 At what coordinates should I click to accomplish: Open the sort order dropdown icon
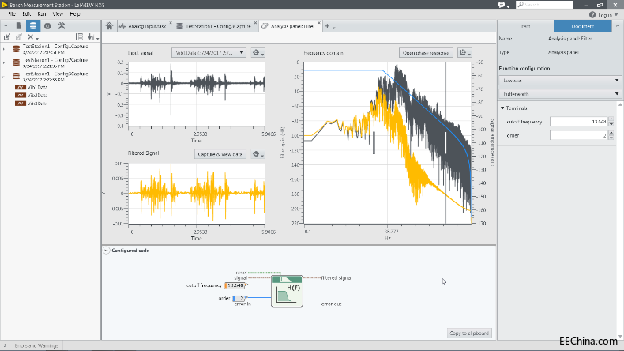click(x=92, y=37)
